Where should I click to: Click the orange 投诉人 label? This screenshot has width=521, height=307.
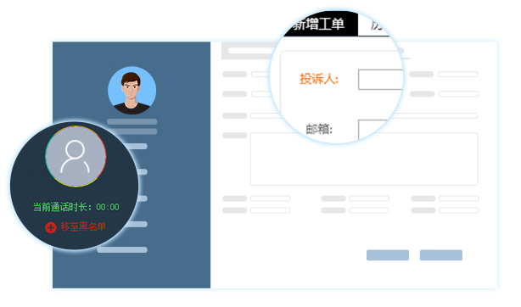(319, 79)
